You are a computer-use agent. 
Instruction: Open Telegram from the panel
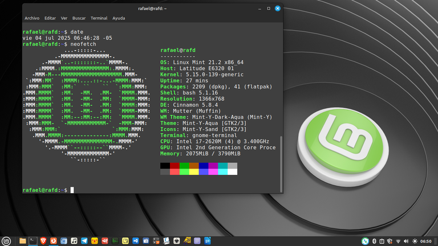[x=84, y=241]
